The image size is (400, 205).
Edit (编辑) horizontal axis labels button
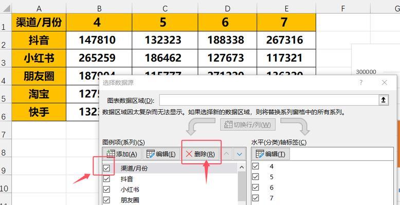270,154
